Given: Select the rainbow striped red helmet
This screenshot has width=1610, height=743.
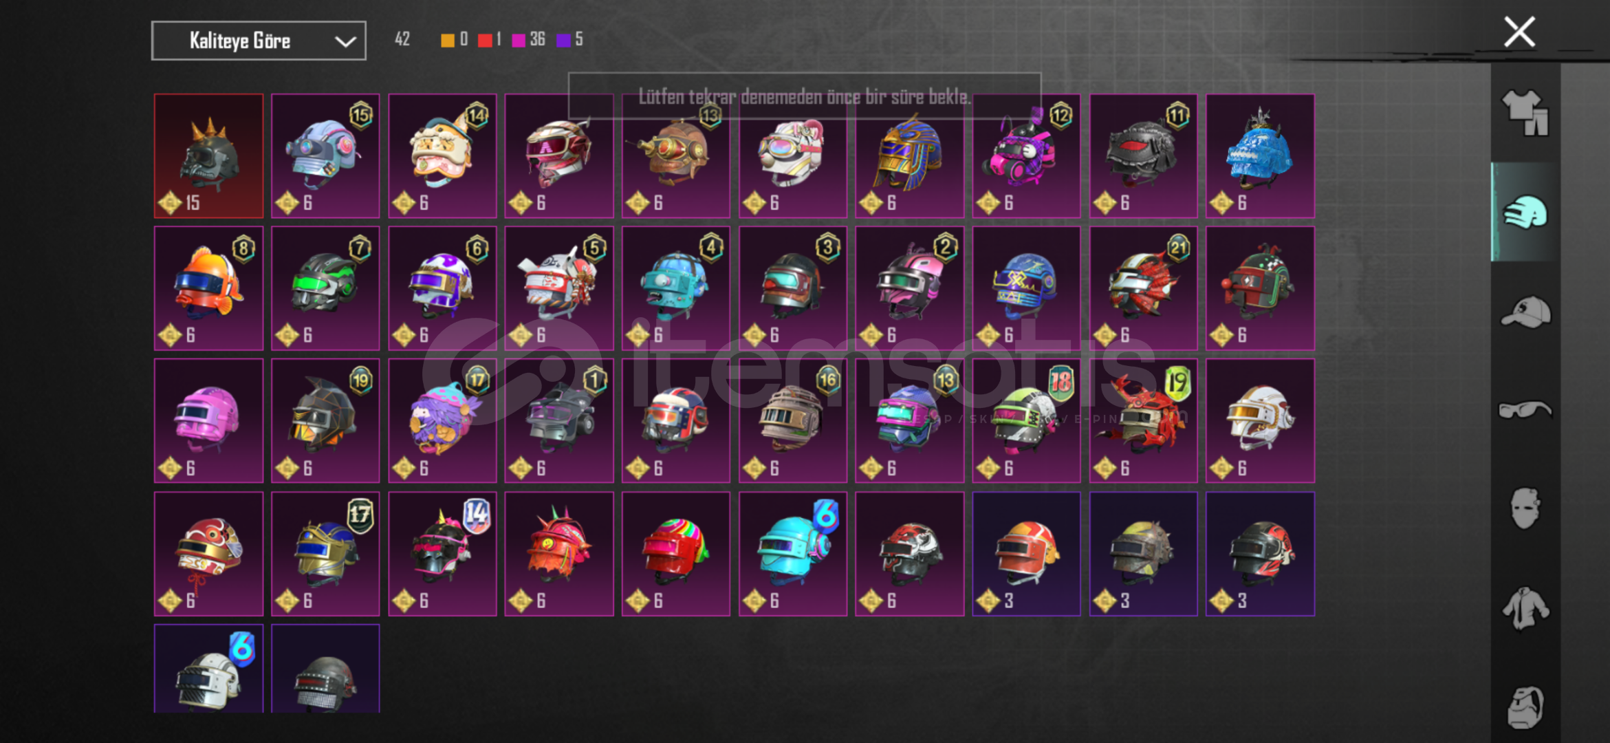Looking at the screenshot, I should pos(675,554).
